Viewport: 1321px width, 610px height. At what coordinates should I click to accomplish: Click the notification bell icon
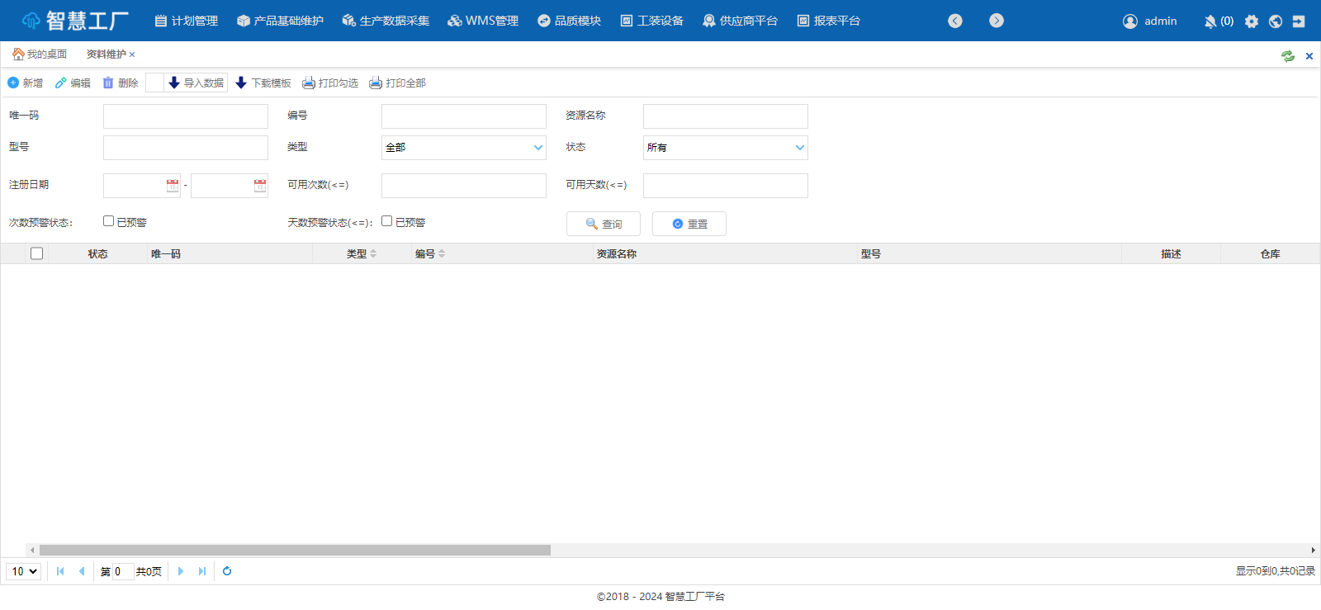1210,21
